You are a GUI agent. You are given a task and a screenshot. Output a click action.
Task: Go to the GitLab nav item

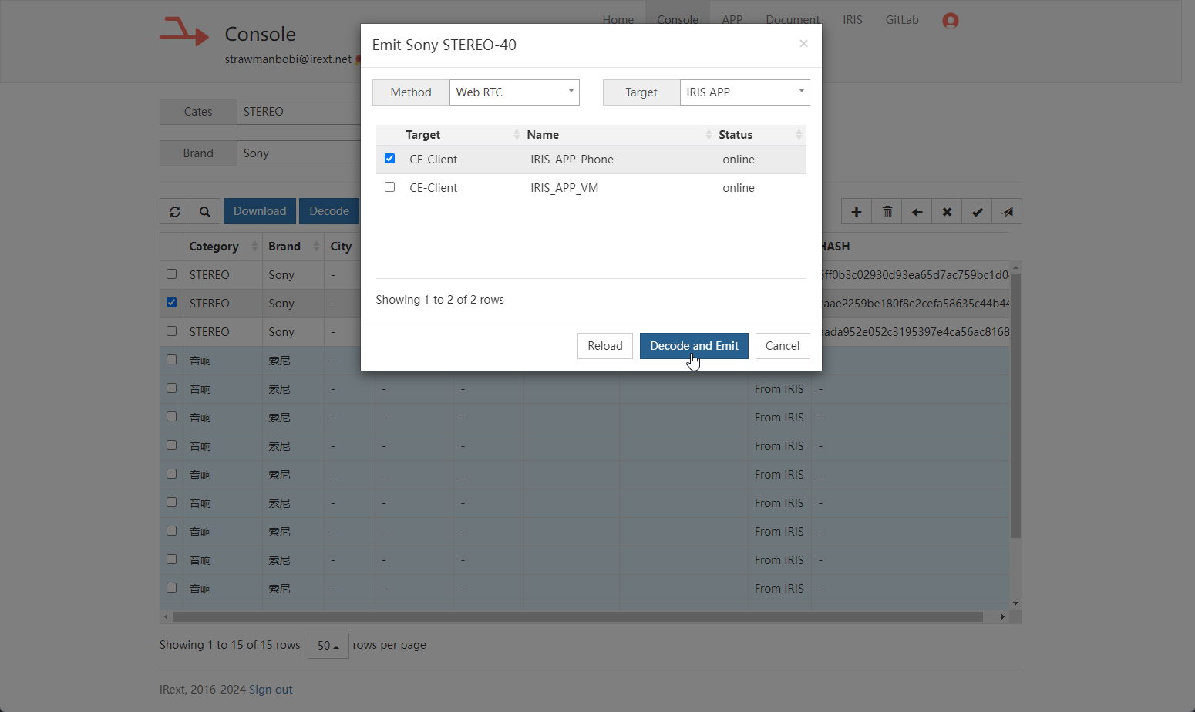coord(901,20)
